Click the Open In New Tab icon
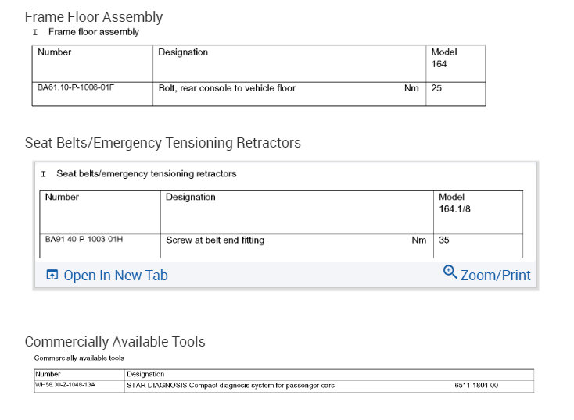This screenshot has height=420, width=574. [52, 275]
